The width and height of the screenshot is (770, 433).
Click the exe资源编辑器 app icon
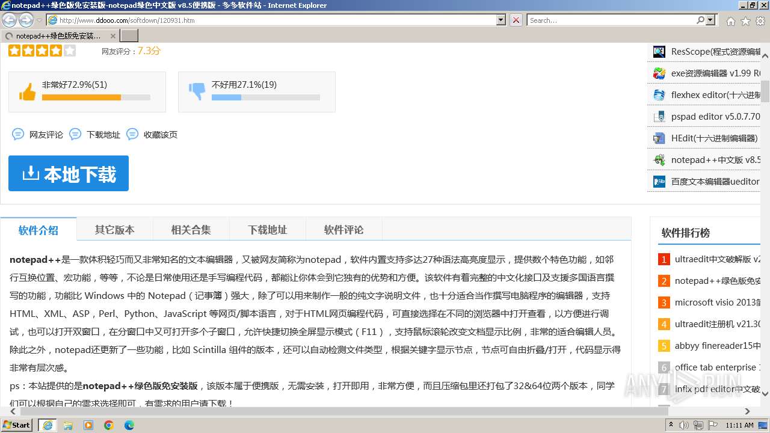pyautogui.click(x=659, y=73)
